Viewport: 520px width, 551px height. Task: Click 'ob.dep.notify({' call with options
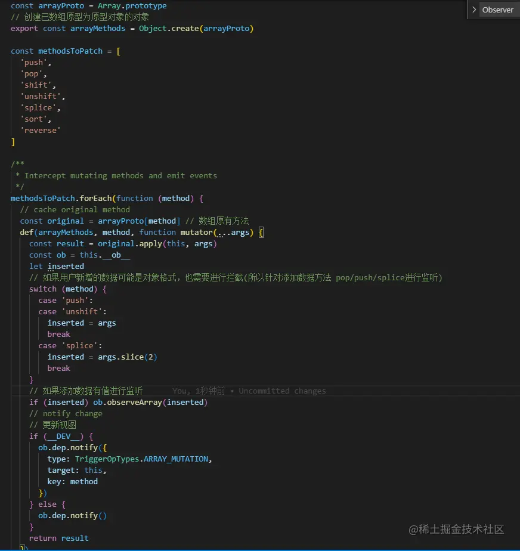point(72,448)
